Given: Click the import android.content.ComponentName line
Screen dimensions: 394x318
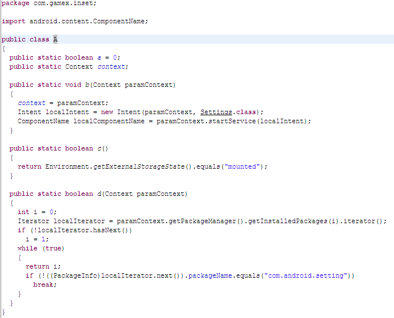Looking at the screenshot, I should (75, 22).
